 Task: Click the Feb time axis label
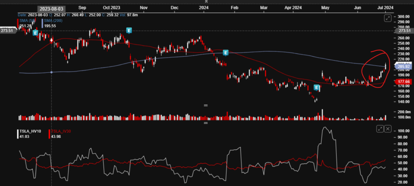click(234, 8)
